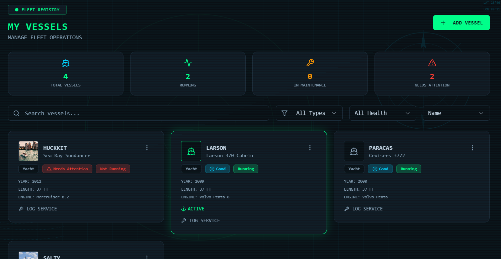Click the My Vessels heading
Viewport: 501px width, 259px height.
[x=38, y=27]
